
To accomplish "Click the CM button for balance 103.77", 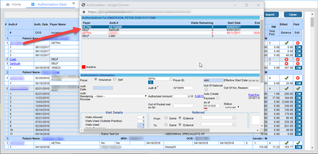I will tap(298, 147).
